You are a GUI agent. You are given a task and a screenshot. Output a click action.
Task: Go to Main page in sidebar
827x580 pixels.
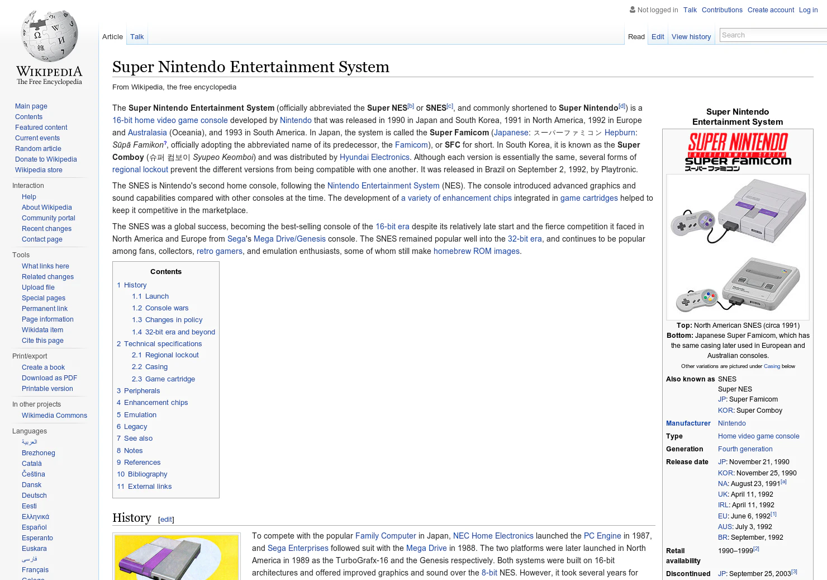(31, 106)
